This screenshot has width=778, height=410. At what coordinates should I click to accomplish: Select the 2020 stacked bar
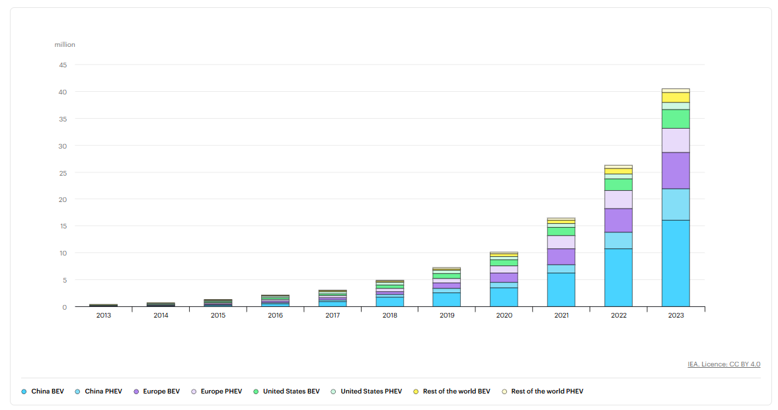tap(504, 279)
